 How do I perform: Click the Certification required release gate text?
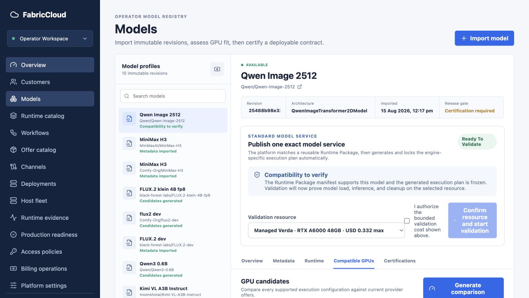click(469, 111)
